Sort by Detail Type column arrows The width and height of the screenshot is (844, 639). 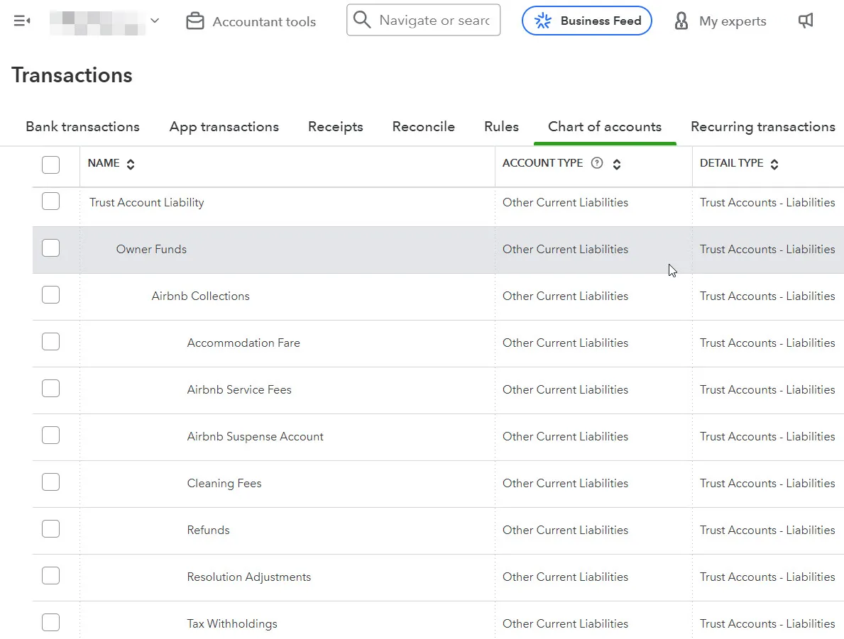pyautogui.click(x=774, y=165)
